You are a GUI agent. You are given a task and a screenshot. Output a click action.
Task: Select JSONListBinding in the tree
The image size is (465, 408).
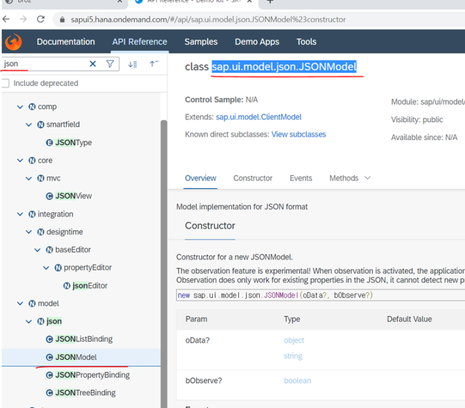84,339
